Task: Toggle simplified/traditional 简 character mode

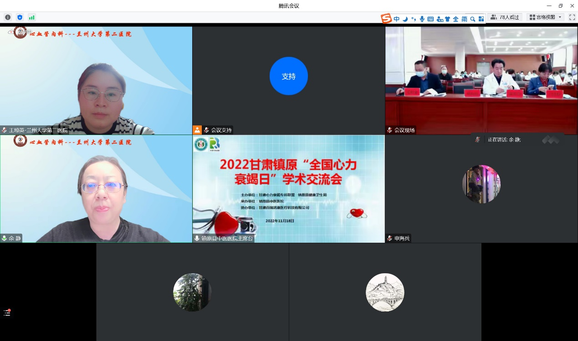Action: [464, 19]
